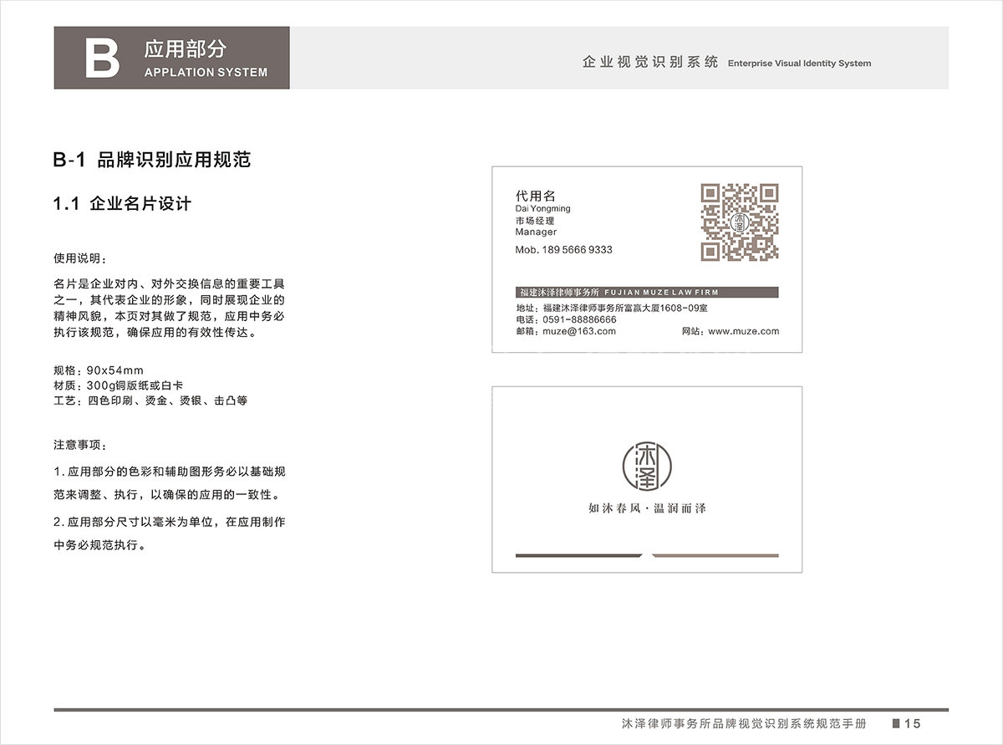Click the 使用说明： label
The height and width of the screenshot is (745, 1003).
[x=80, y=258]
